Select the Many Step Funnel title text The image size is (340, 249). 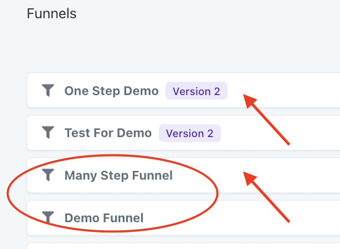(x=118, y=175)
